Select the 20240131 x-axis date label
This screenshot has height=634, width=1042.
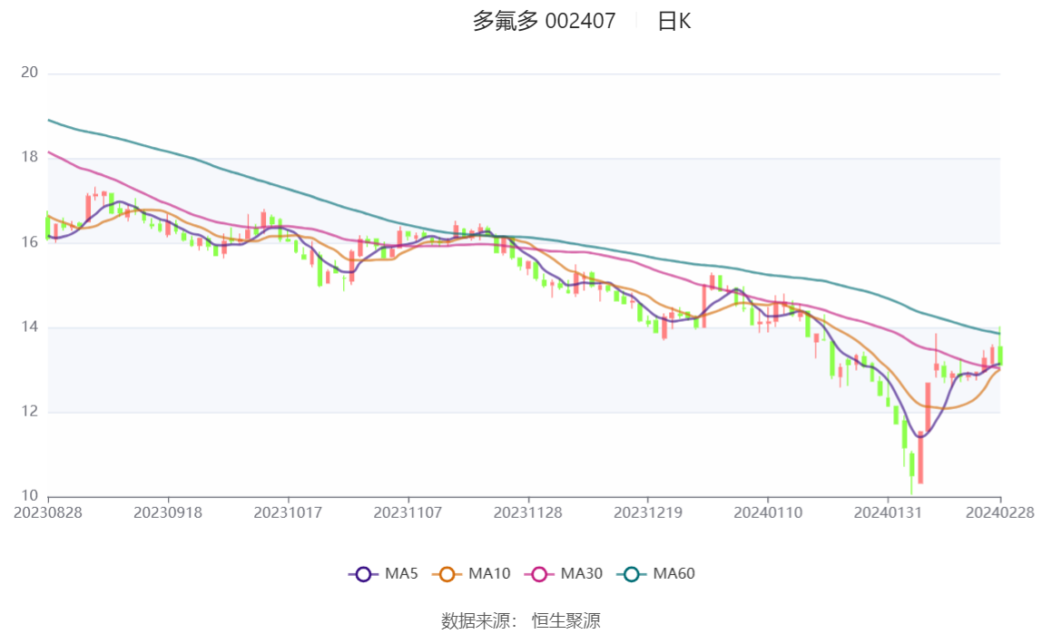click(888, 512)
